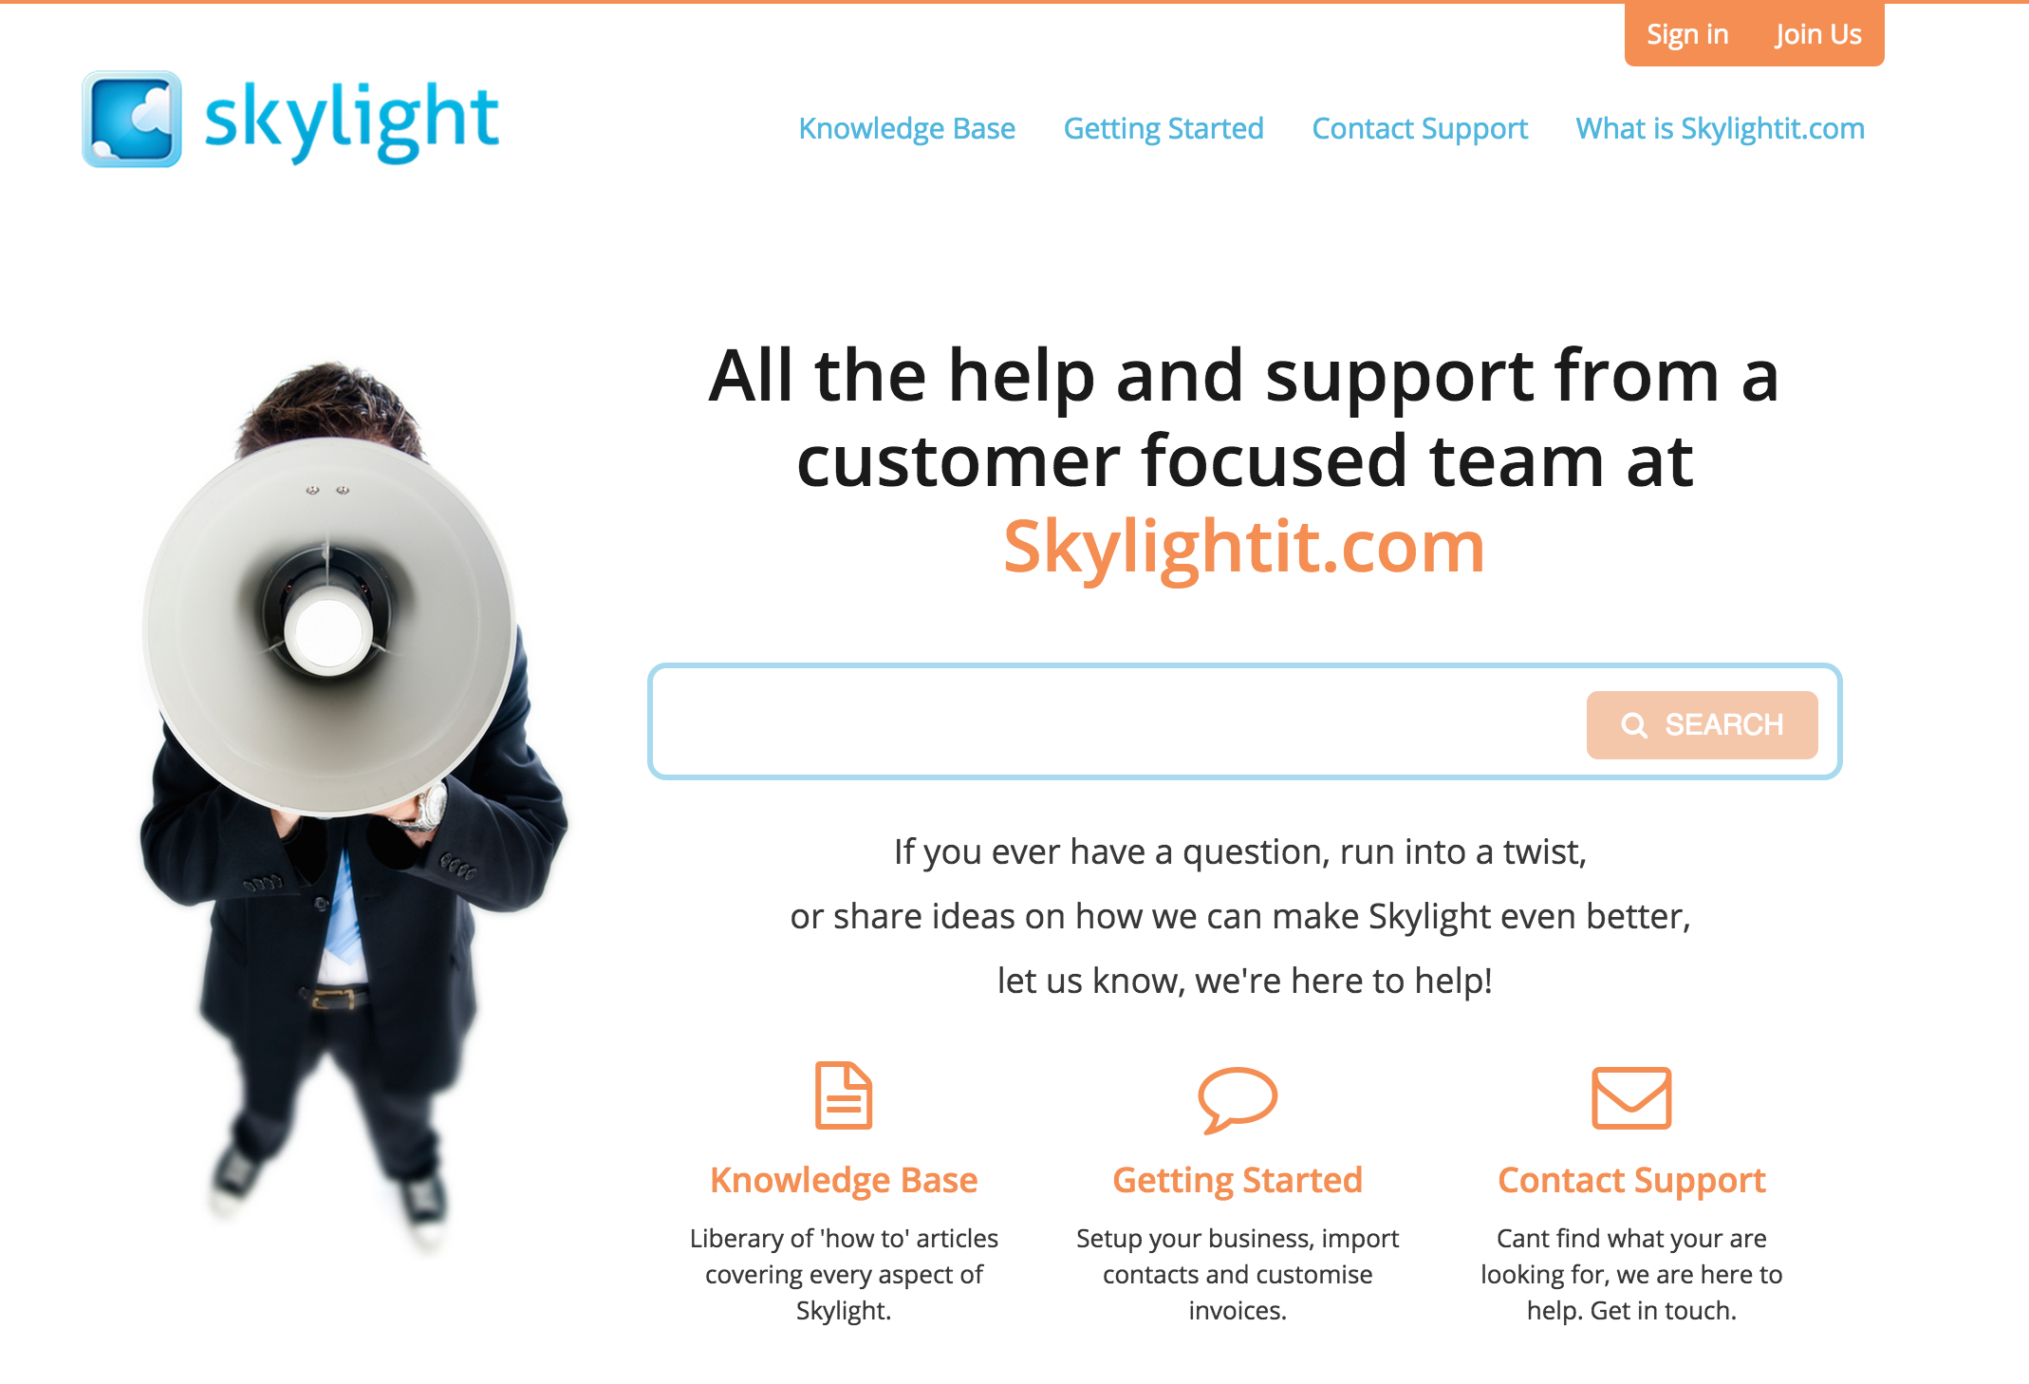Image resolution: width=2029 pixels, height=1384 pixels.
Task: Click the 'Liberary of how to articles' description
Action: 844,1274
